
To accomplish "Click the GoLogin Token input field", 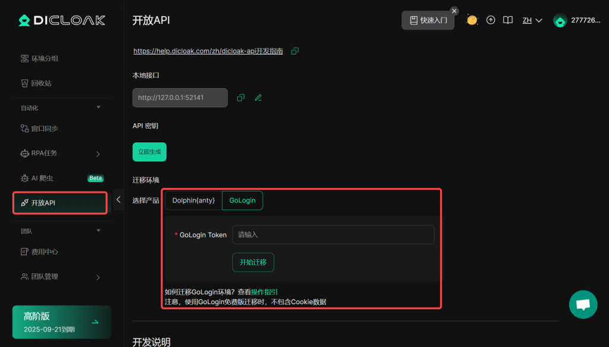I will coord(333,235).
